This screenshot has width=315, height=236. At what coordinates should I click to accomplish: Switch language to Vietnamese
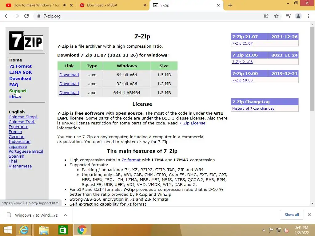pos(20,166)
